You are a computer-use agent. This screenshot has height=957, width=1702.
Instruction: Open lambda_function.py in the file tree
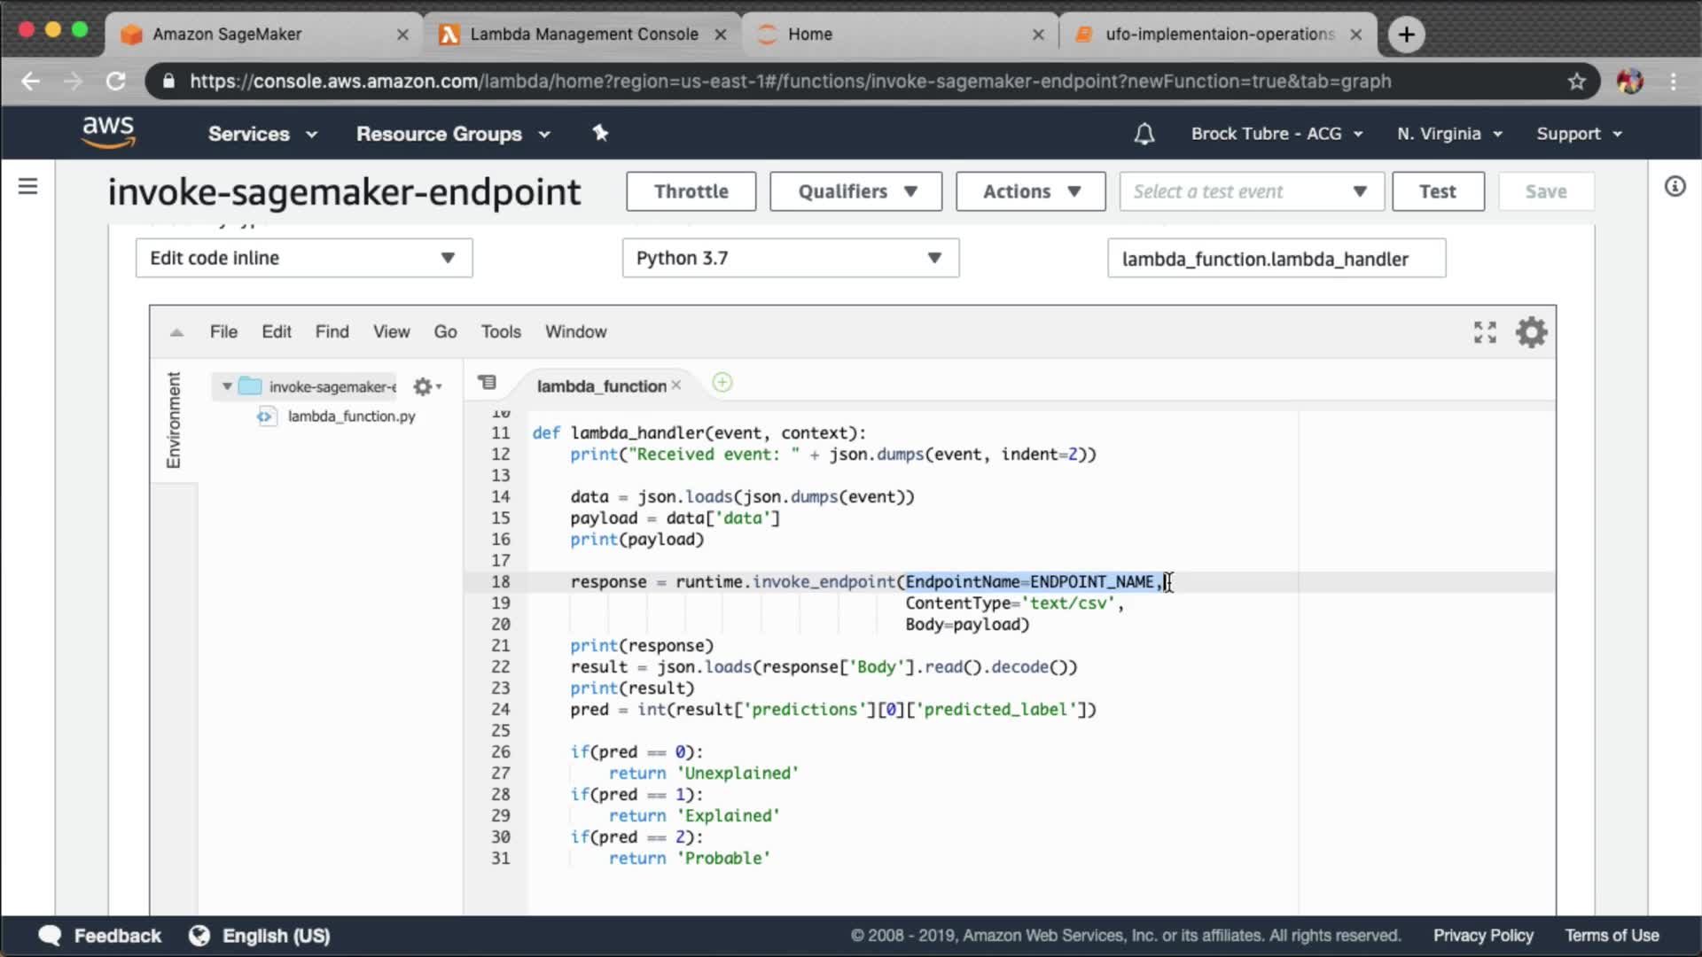click(351, 416)
